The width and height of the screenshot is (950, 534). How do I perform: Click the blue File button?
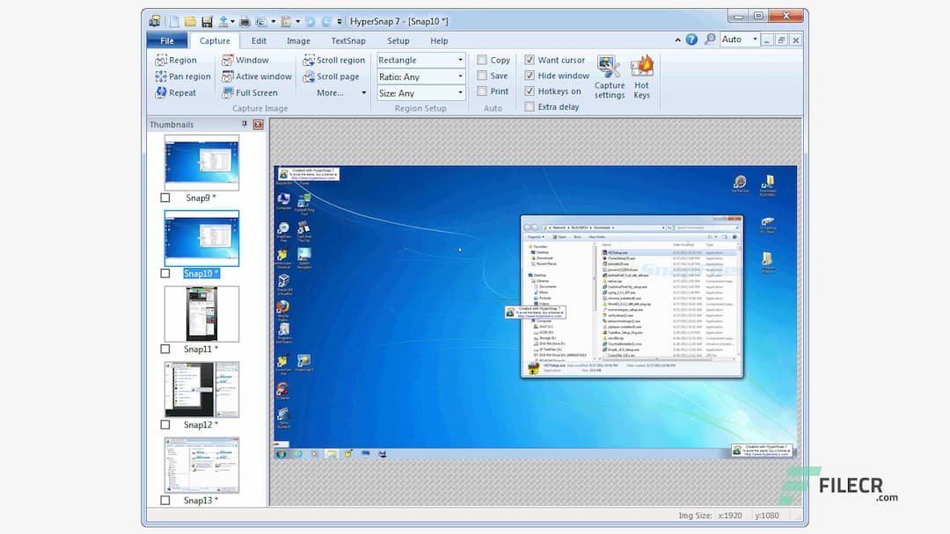pos(166,40)
